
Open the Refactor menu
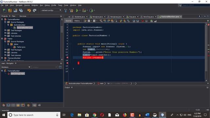pos(35,5)
